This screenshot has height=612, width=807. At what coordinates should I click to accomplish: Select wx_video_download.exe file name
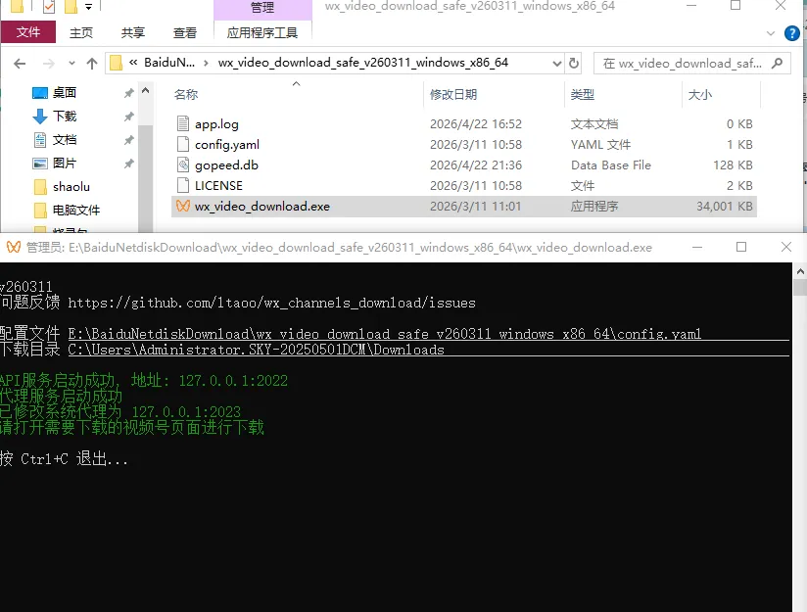261,207
